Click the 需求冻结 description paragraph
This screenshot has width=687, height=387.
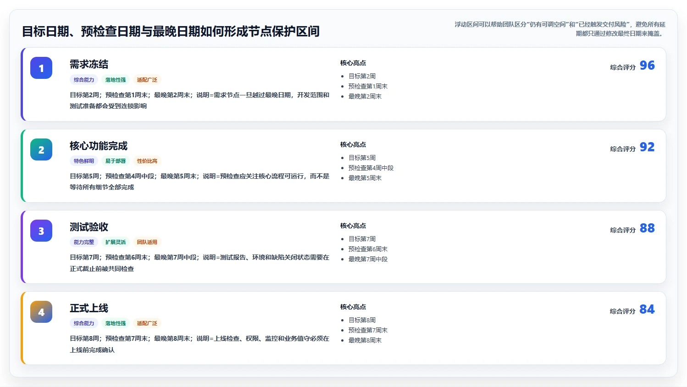(199, 100)
